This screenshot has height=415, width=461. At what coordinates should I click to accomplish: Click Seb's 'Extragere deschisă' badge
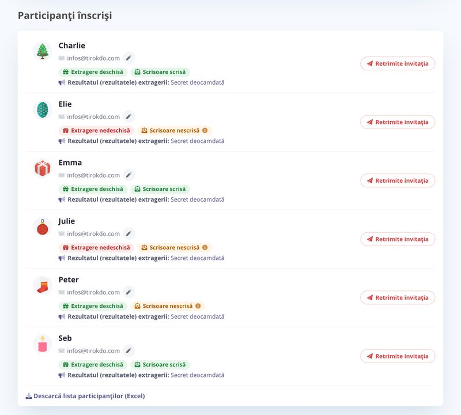(x=93, y=364)
